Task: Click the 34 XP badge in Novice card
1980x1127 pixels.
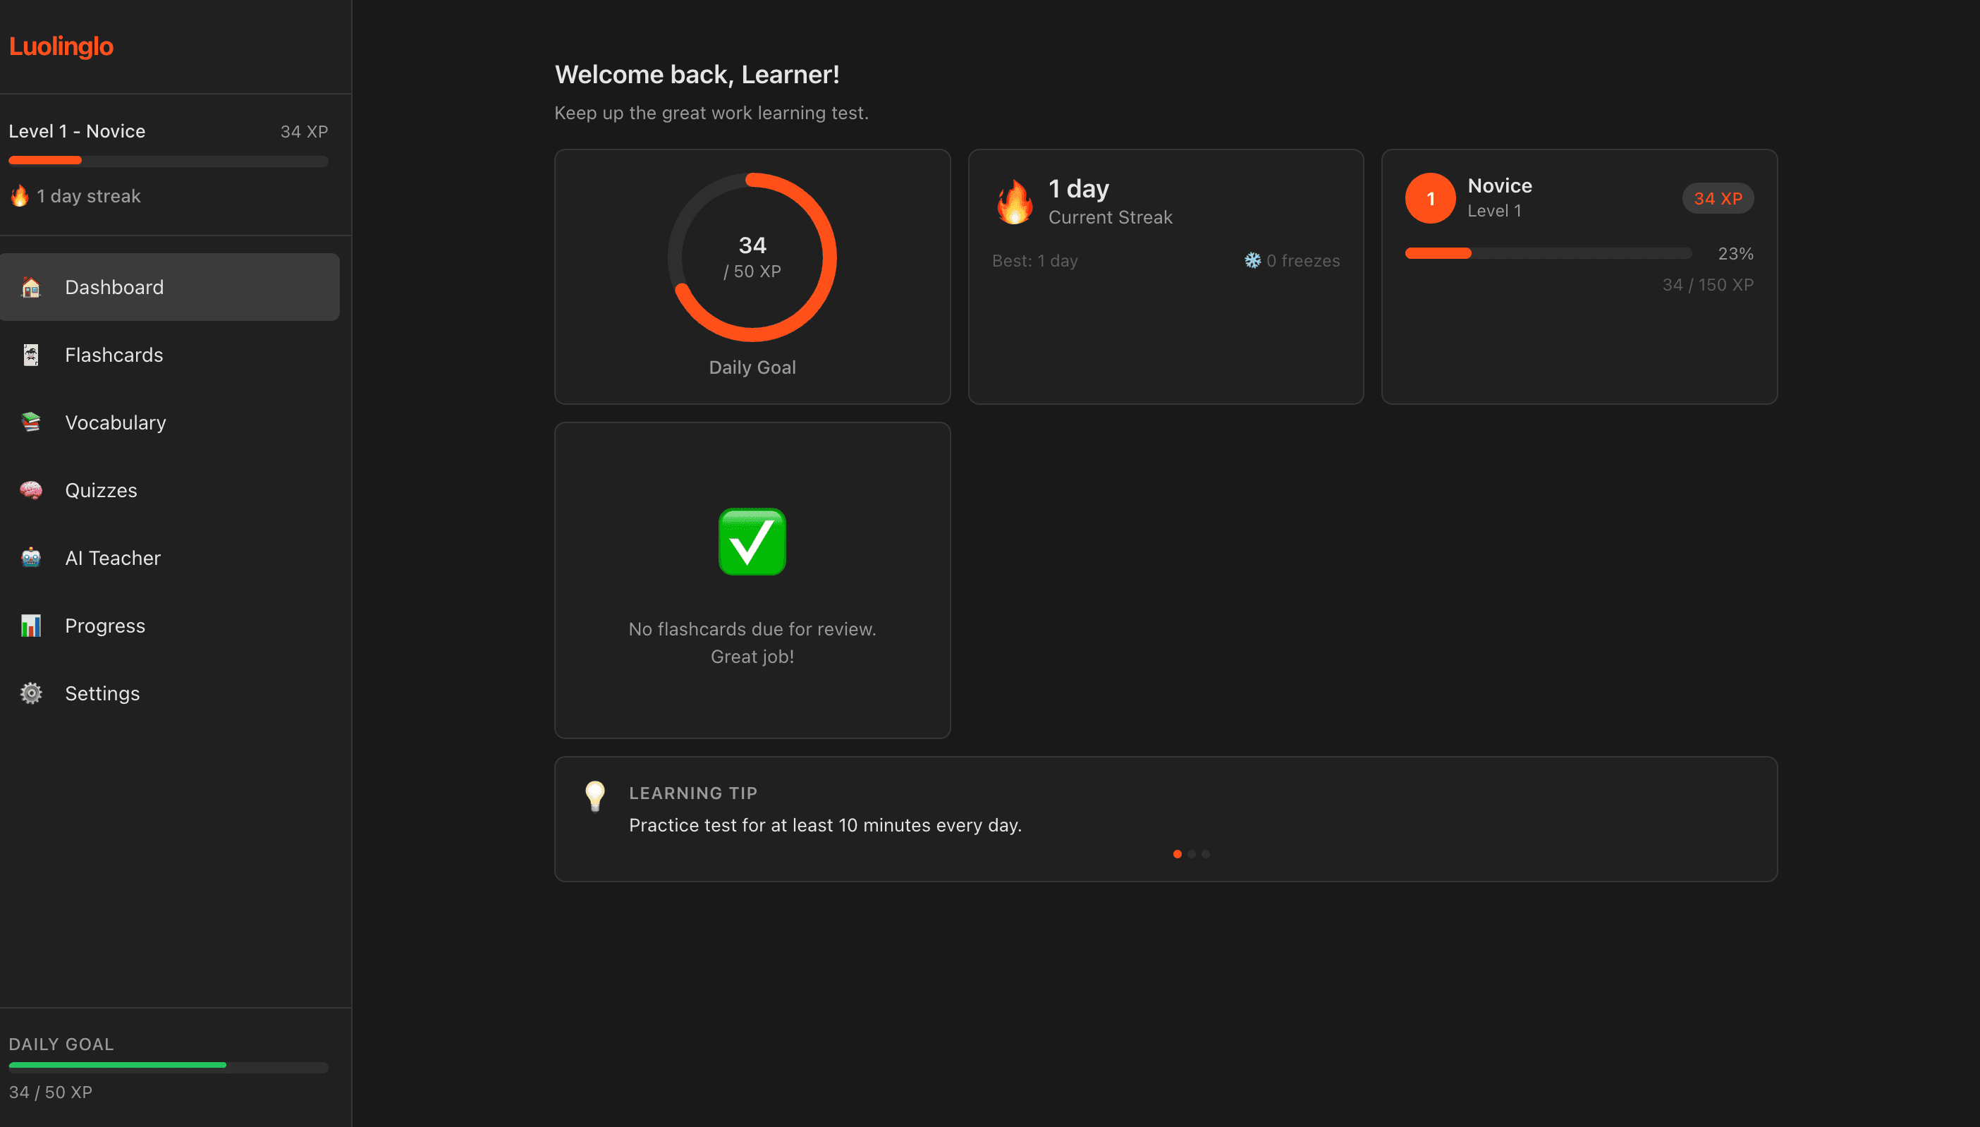Action: (1718, 198)
